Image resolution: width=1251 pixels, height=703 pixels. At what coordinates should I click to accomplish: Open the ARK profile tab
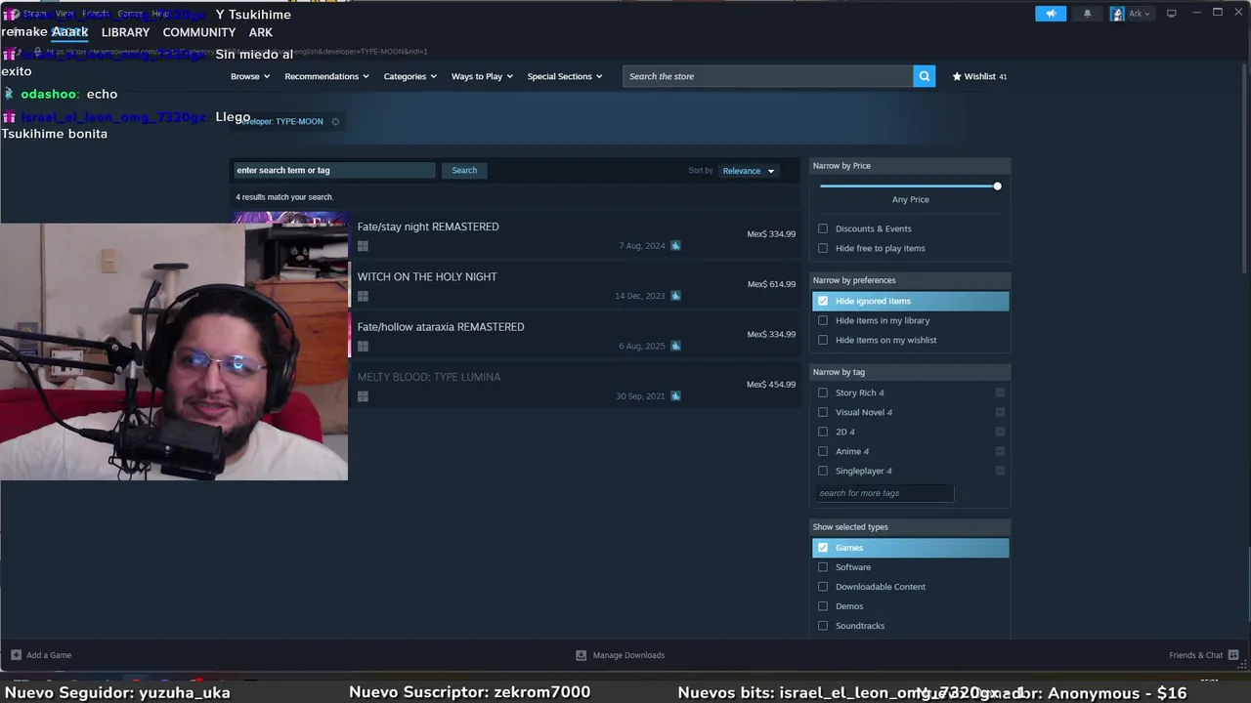pos(260,32)
